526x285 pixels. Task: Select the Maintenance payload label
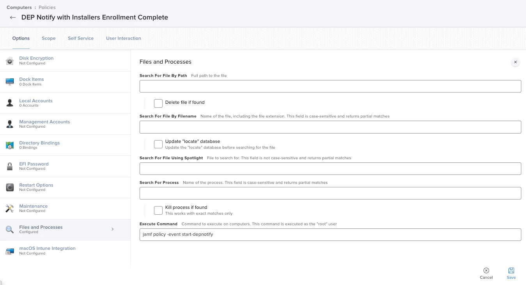34,206
